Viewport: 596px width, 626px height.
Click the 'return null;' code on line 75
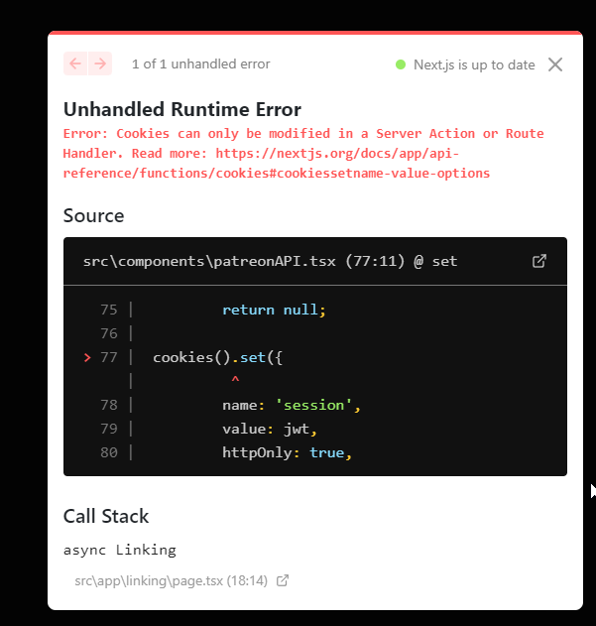[274, 310]
